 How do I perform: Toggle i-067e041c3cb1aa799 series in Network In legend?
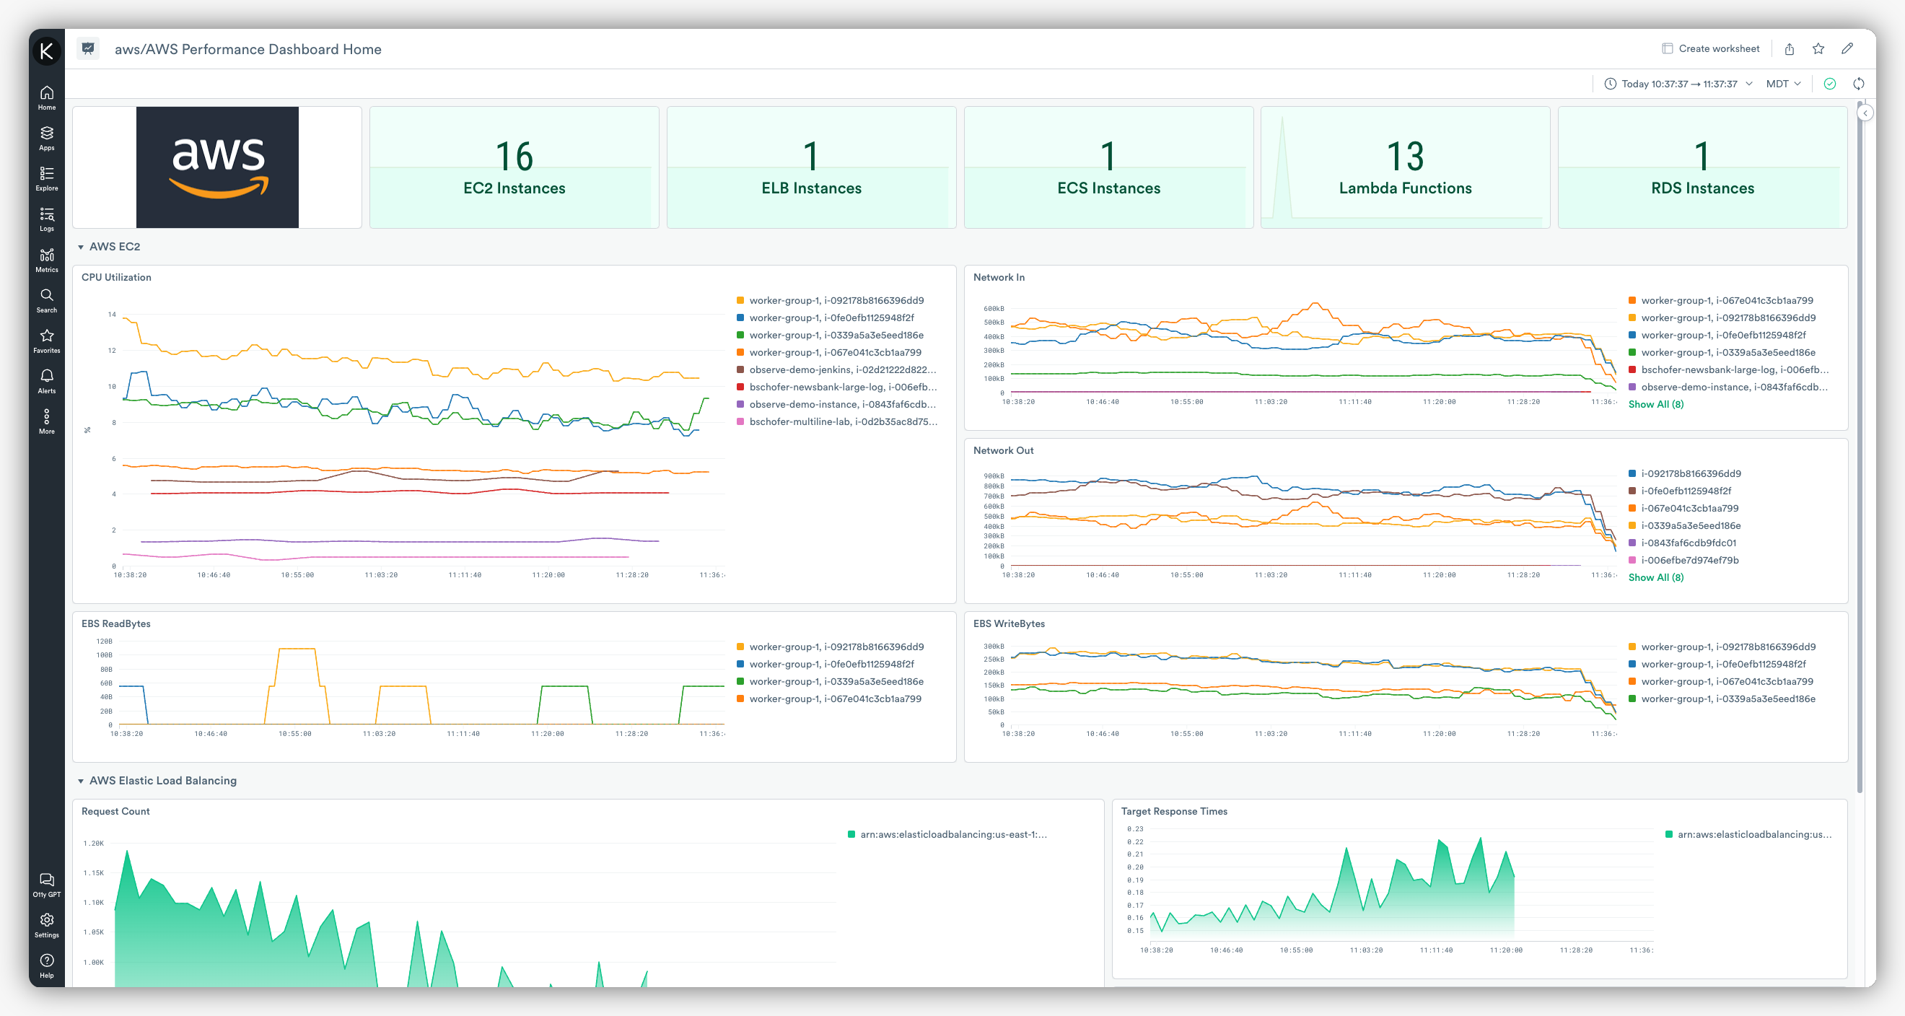(1721, 300)
